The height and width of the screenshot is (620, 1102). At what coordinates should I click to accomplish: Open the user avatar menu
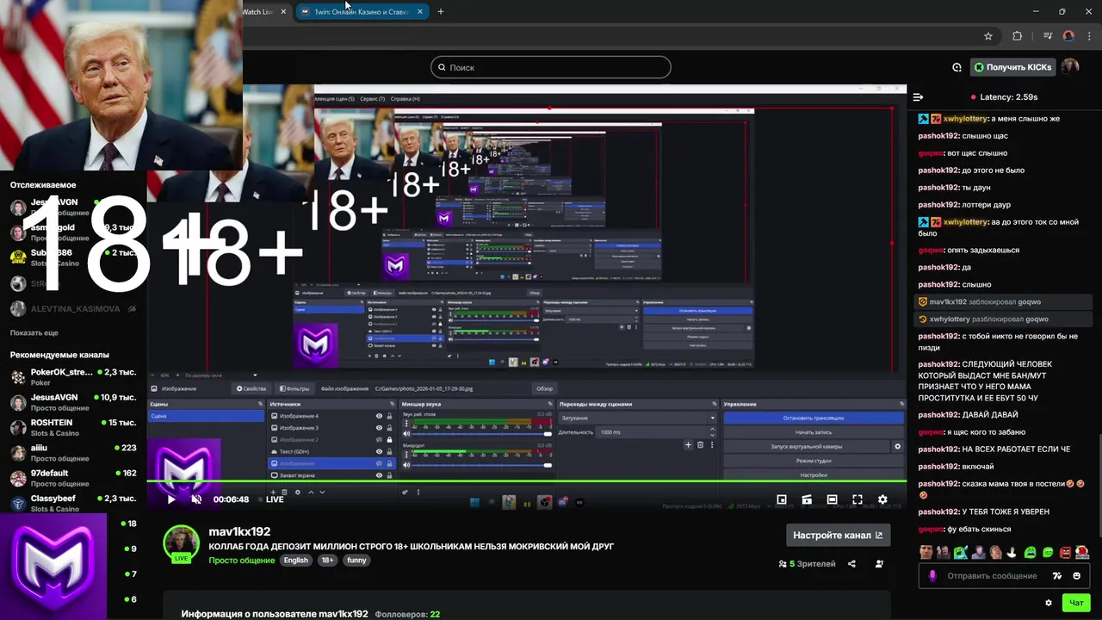click(1070, 67)
